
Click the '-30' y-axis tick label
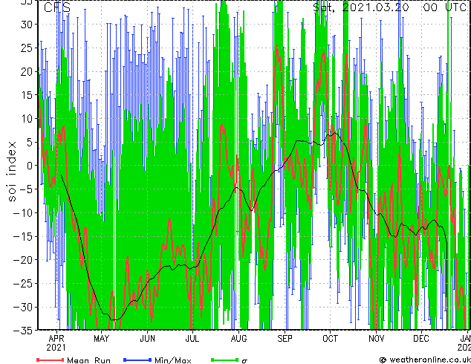click(x=24, y=307)
